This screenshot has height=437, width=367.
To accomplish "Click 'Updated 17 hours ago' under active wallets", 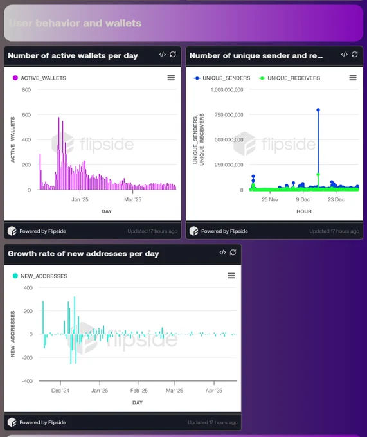I will (152, 231).
